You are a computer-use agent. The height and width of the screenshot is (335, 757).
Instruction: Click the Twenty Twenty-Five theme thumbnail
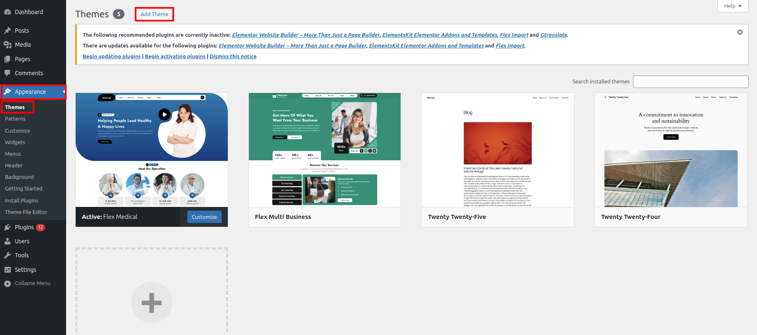[x=498, y=150]
